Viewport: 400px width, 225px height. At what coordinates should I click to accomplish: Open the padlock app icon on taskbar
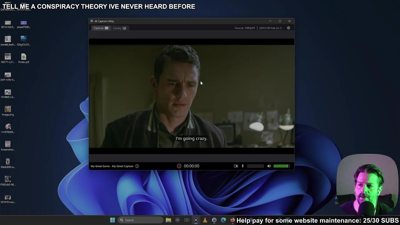tap(214, 220)
